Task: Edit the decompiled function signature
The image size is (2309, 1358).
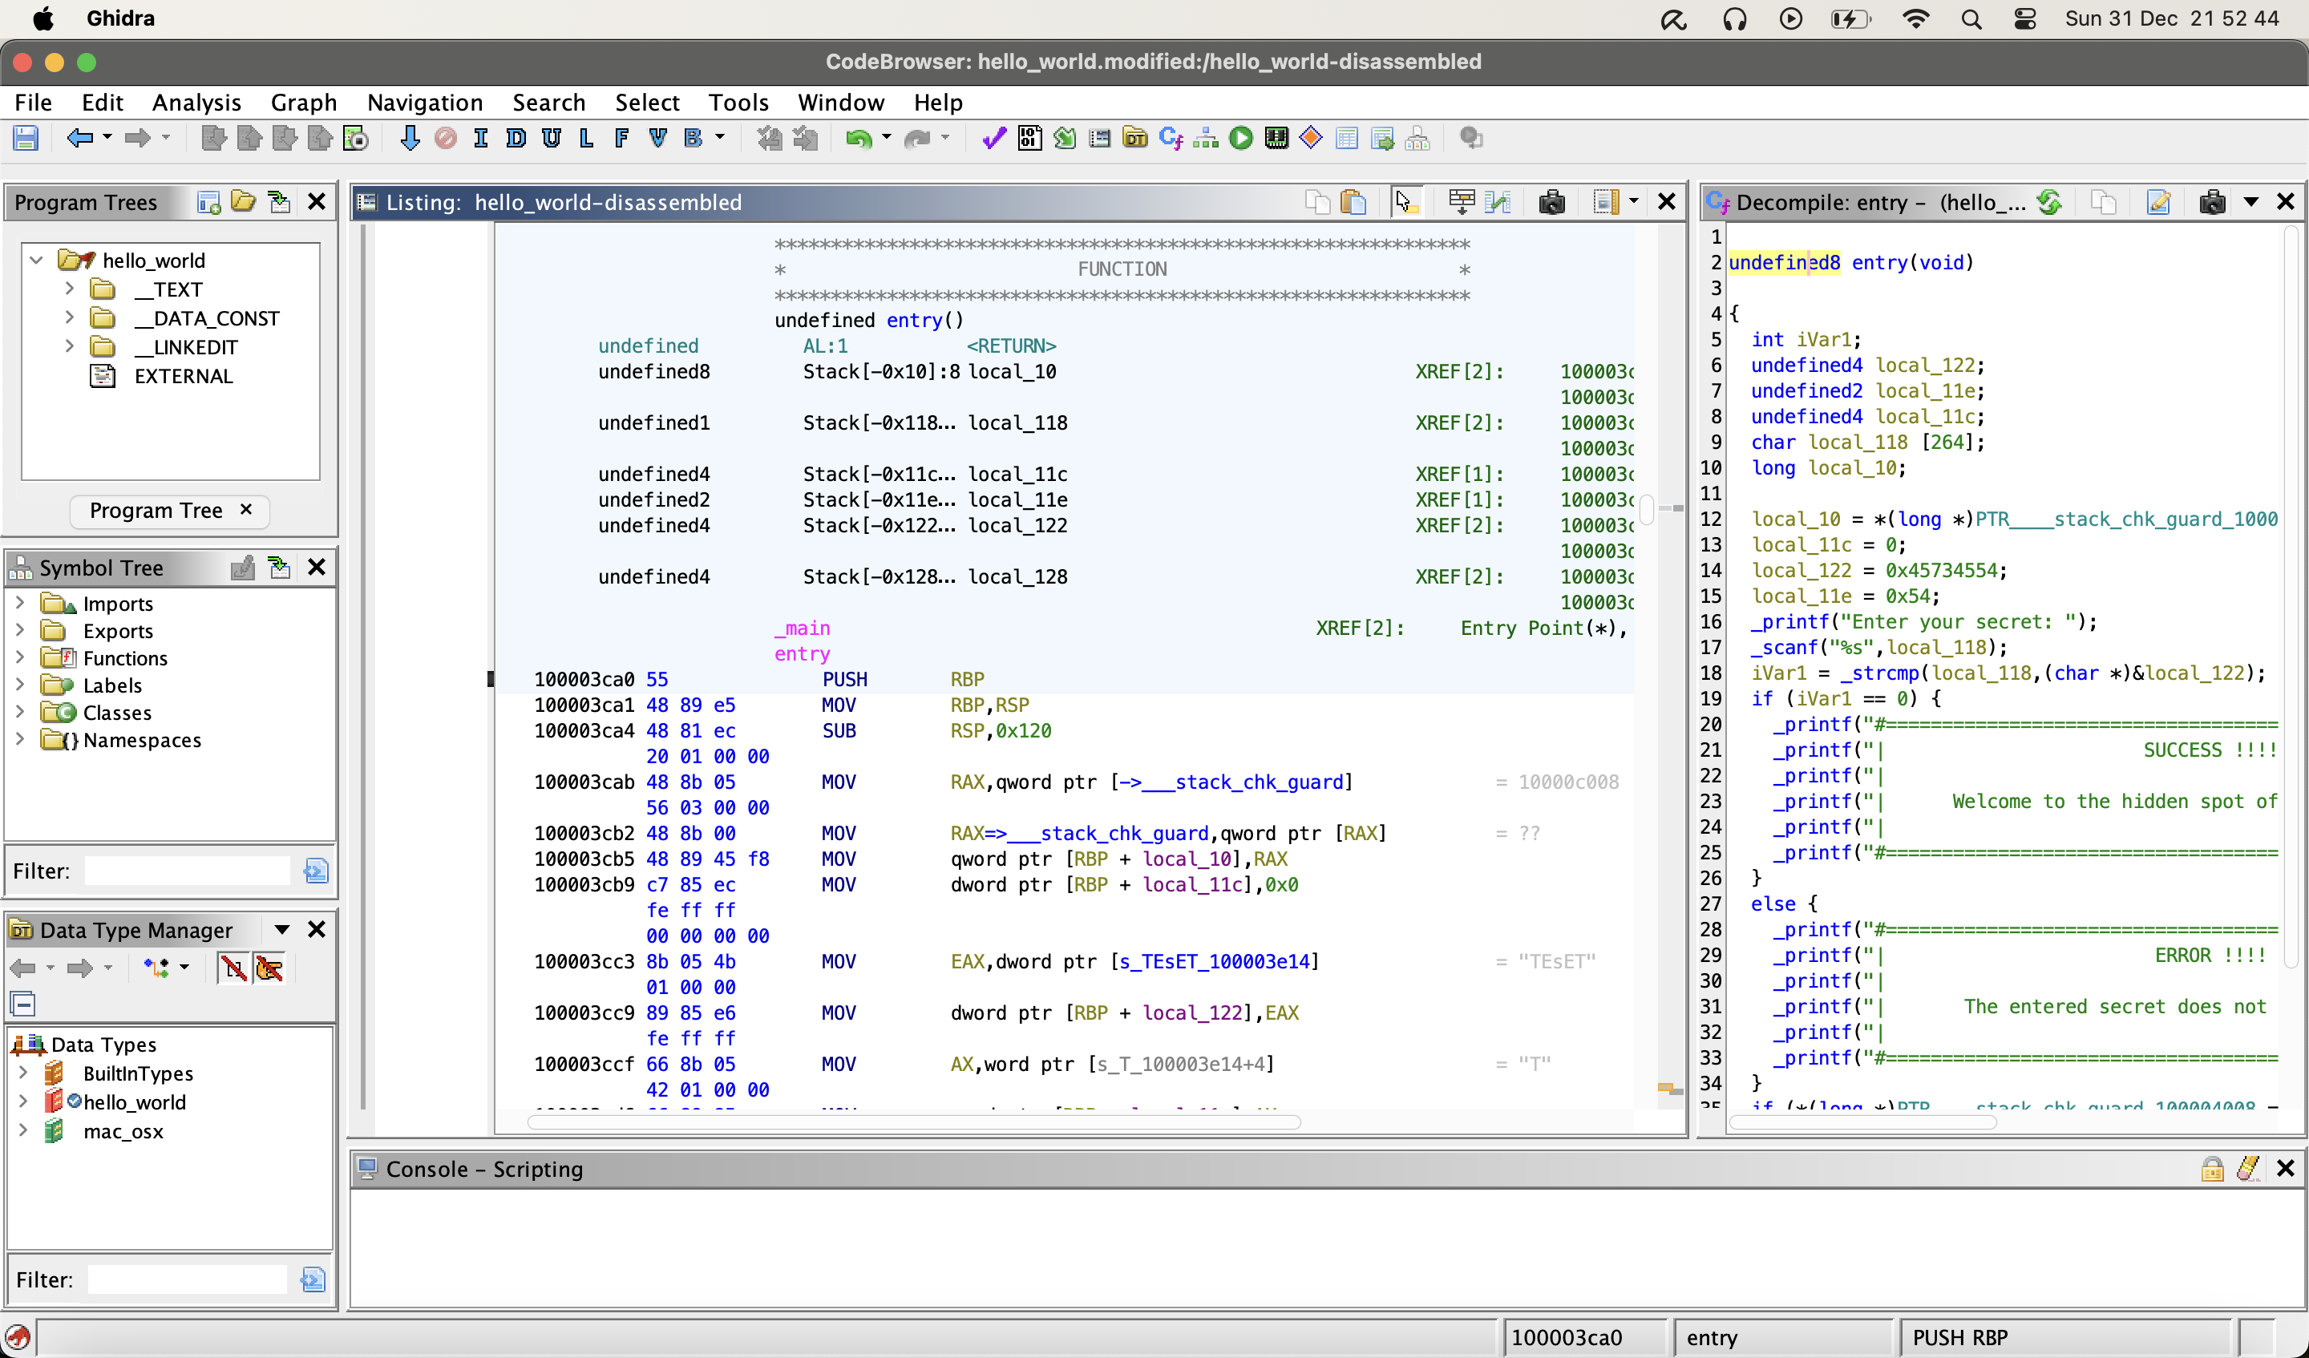Action: [2160, 203]
